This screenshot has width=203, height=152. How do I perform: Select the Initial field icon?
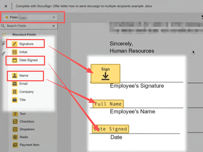(x=15, y=52)
